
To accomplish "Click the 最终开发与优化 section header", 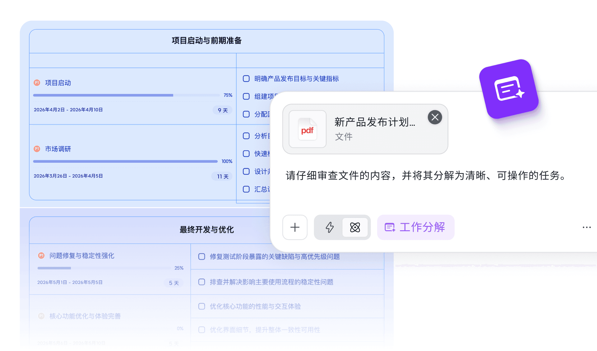I will point(206,230).
